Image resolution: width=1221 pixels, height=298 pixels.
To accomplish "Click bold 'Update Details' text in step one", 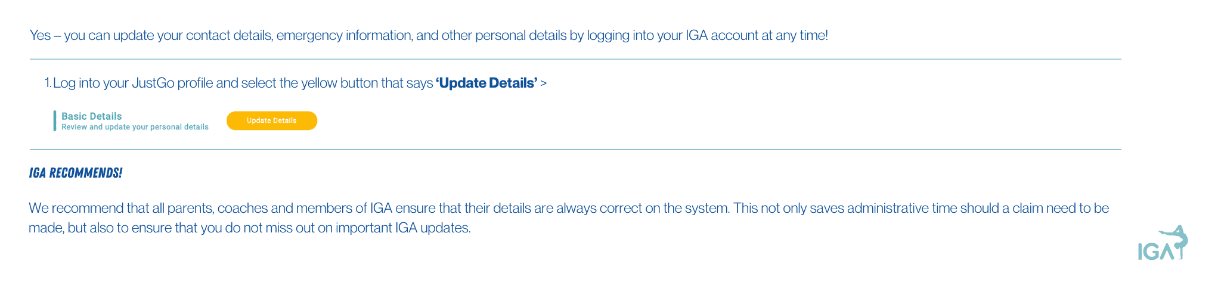I will [x=486, y=83].
